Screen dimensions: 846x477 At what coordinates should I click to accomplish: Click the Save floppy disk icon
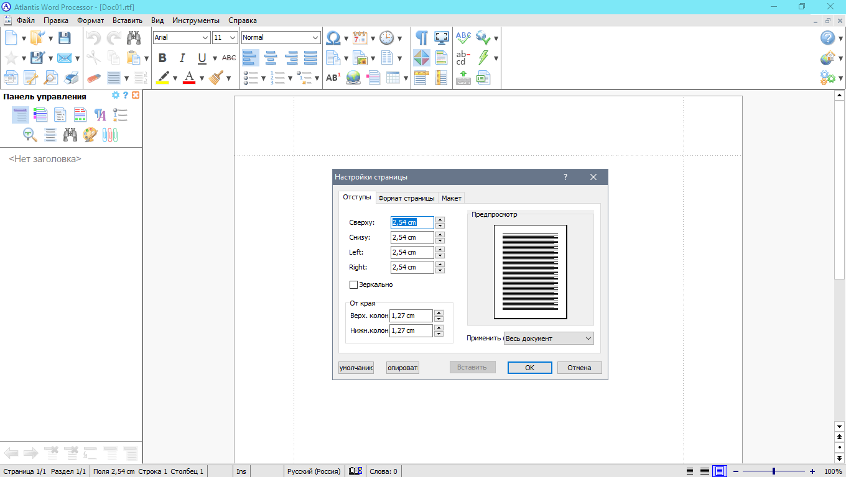pyautogui.click(x=64, y=38)
